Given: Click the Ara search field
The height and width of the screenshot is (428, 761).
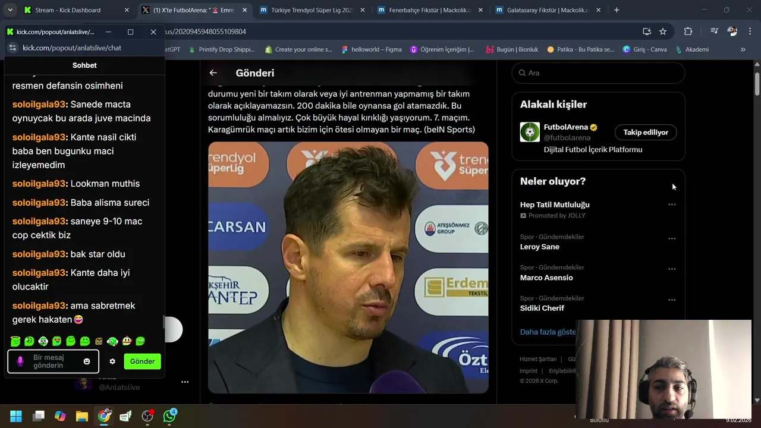Looking at the screenshot, I should [598, 73].
